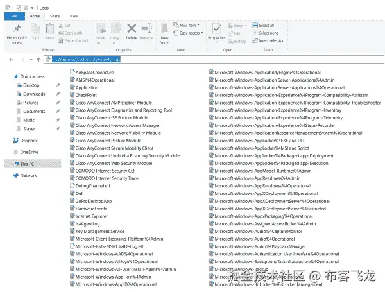This screenshot has width=385, height=292.
Task: Select the CheckPoint log file
Action: pos(83,95)
